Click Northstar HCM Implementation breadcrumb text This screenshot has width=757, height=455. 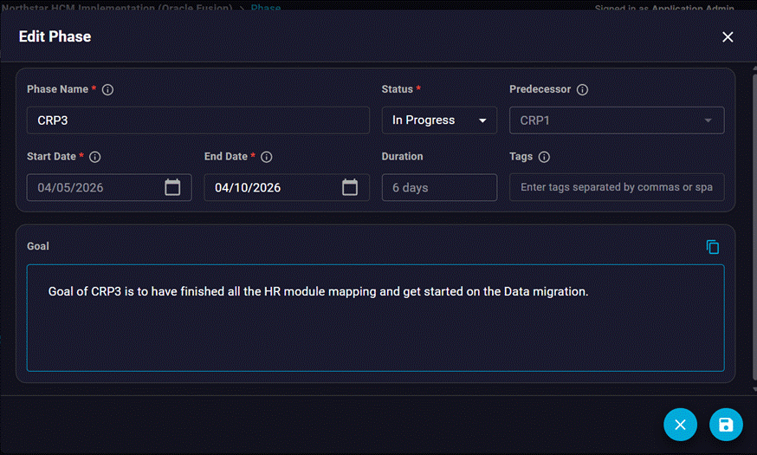pyautogui.click(x=117, y=8)
